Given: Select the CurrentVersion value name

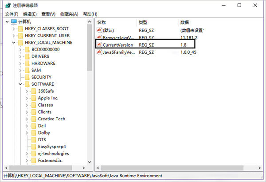Looking at the screenshot, I should coord(118,45).
